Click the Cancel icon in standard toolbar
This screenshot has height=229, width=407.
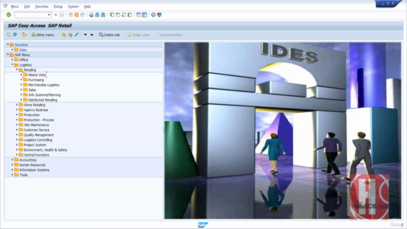[83, 15]
